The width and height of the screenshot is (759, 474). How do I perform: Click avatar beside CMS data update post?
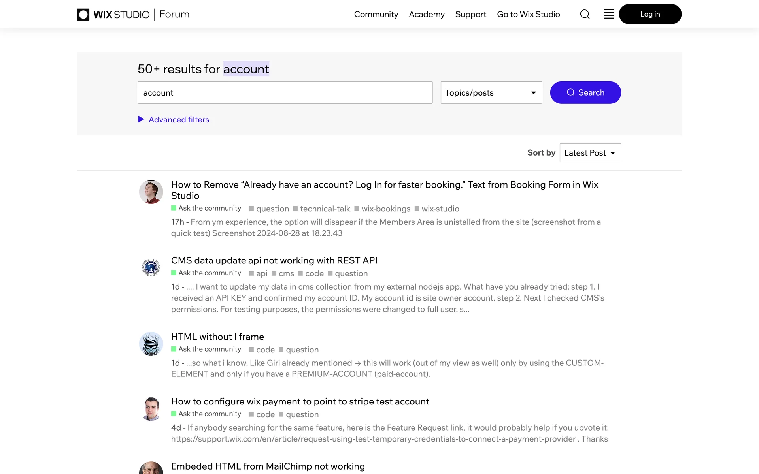[151, 267]
